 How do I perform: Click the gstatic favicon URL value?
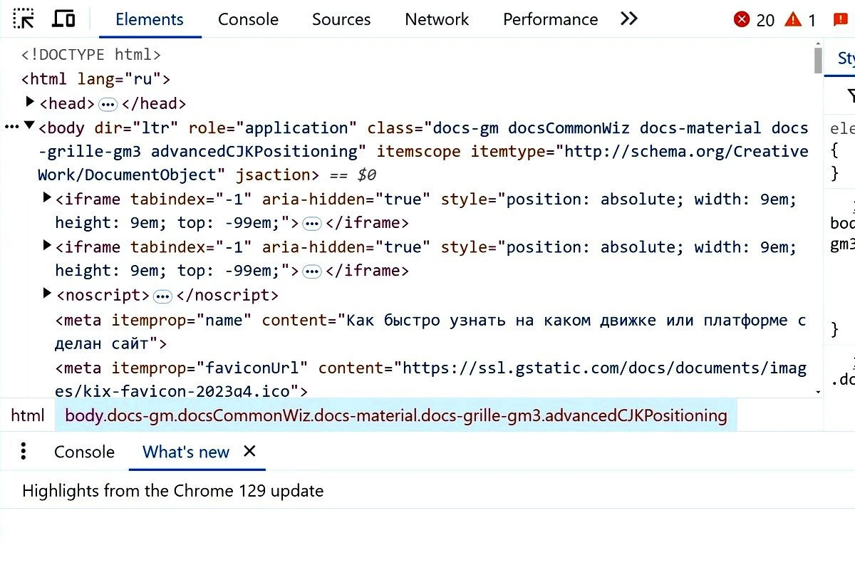(431, 379)
